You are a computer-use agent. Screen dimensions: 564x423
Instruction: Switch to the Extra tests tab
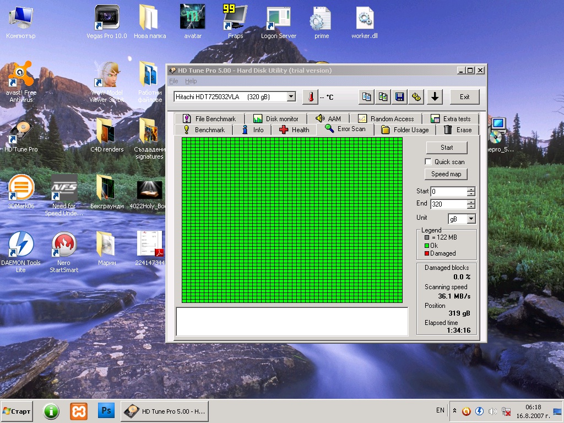(x=451, y=119)
